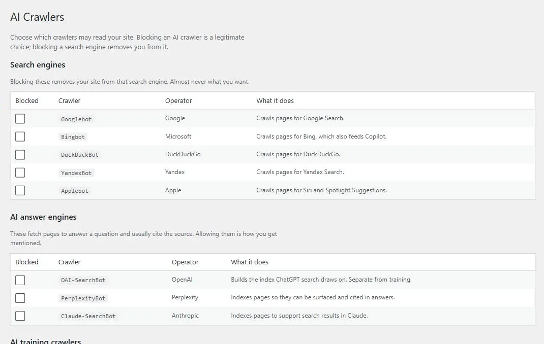Click the DuckDuckGo operator cell
This screenshot has height=344, width=544.
[183, 154]
